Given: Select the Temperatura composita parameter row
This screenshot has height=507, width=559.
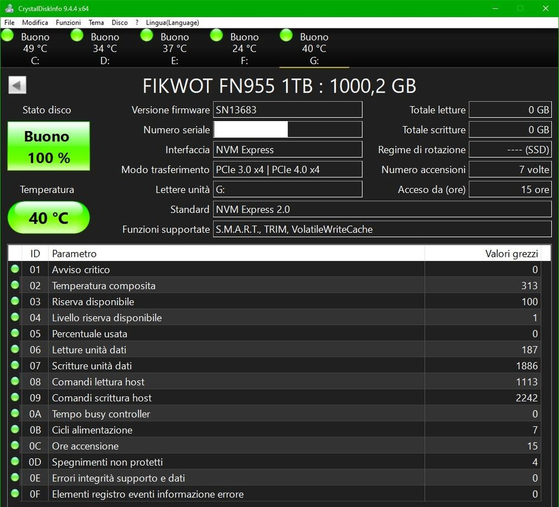Looking at the screenshot, I should pos(275,286).
